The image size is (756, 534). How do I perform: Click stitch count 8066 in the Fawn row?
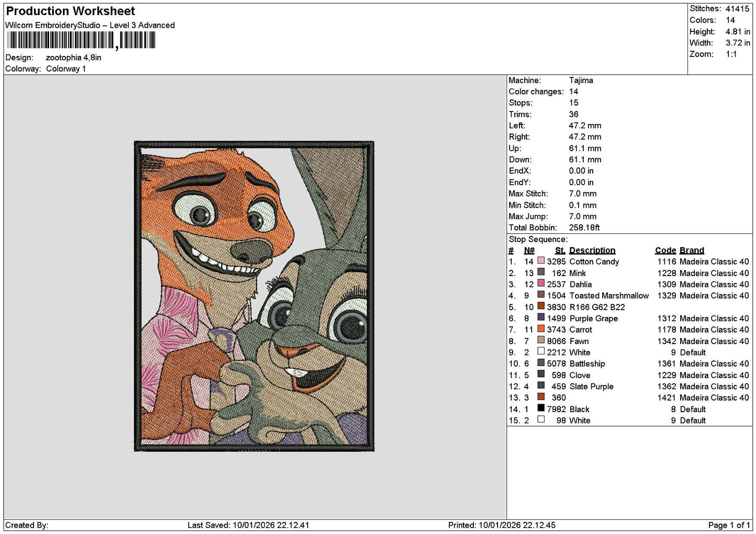[557, 341]
